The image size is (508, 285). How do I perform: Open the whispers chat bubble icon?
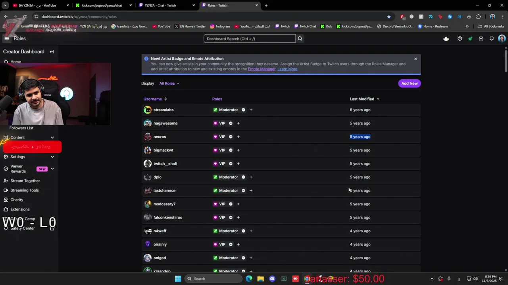(x=491, y=38)
